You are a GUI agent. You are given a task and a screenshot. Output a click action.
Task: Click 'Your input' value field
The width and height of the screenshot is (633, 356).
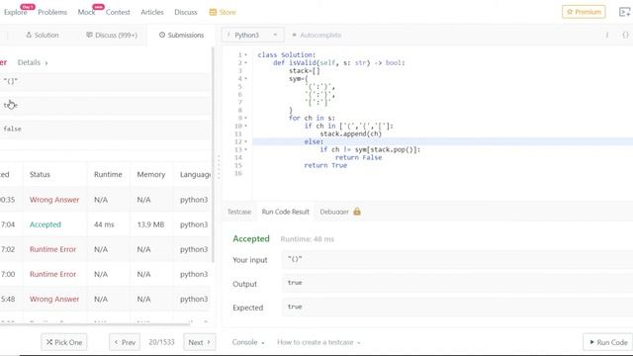click(457, 259)
